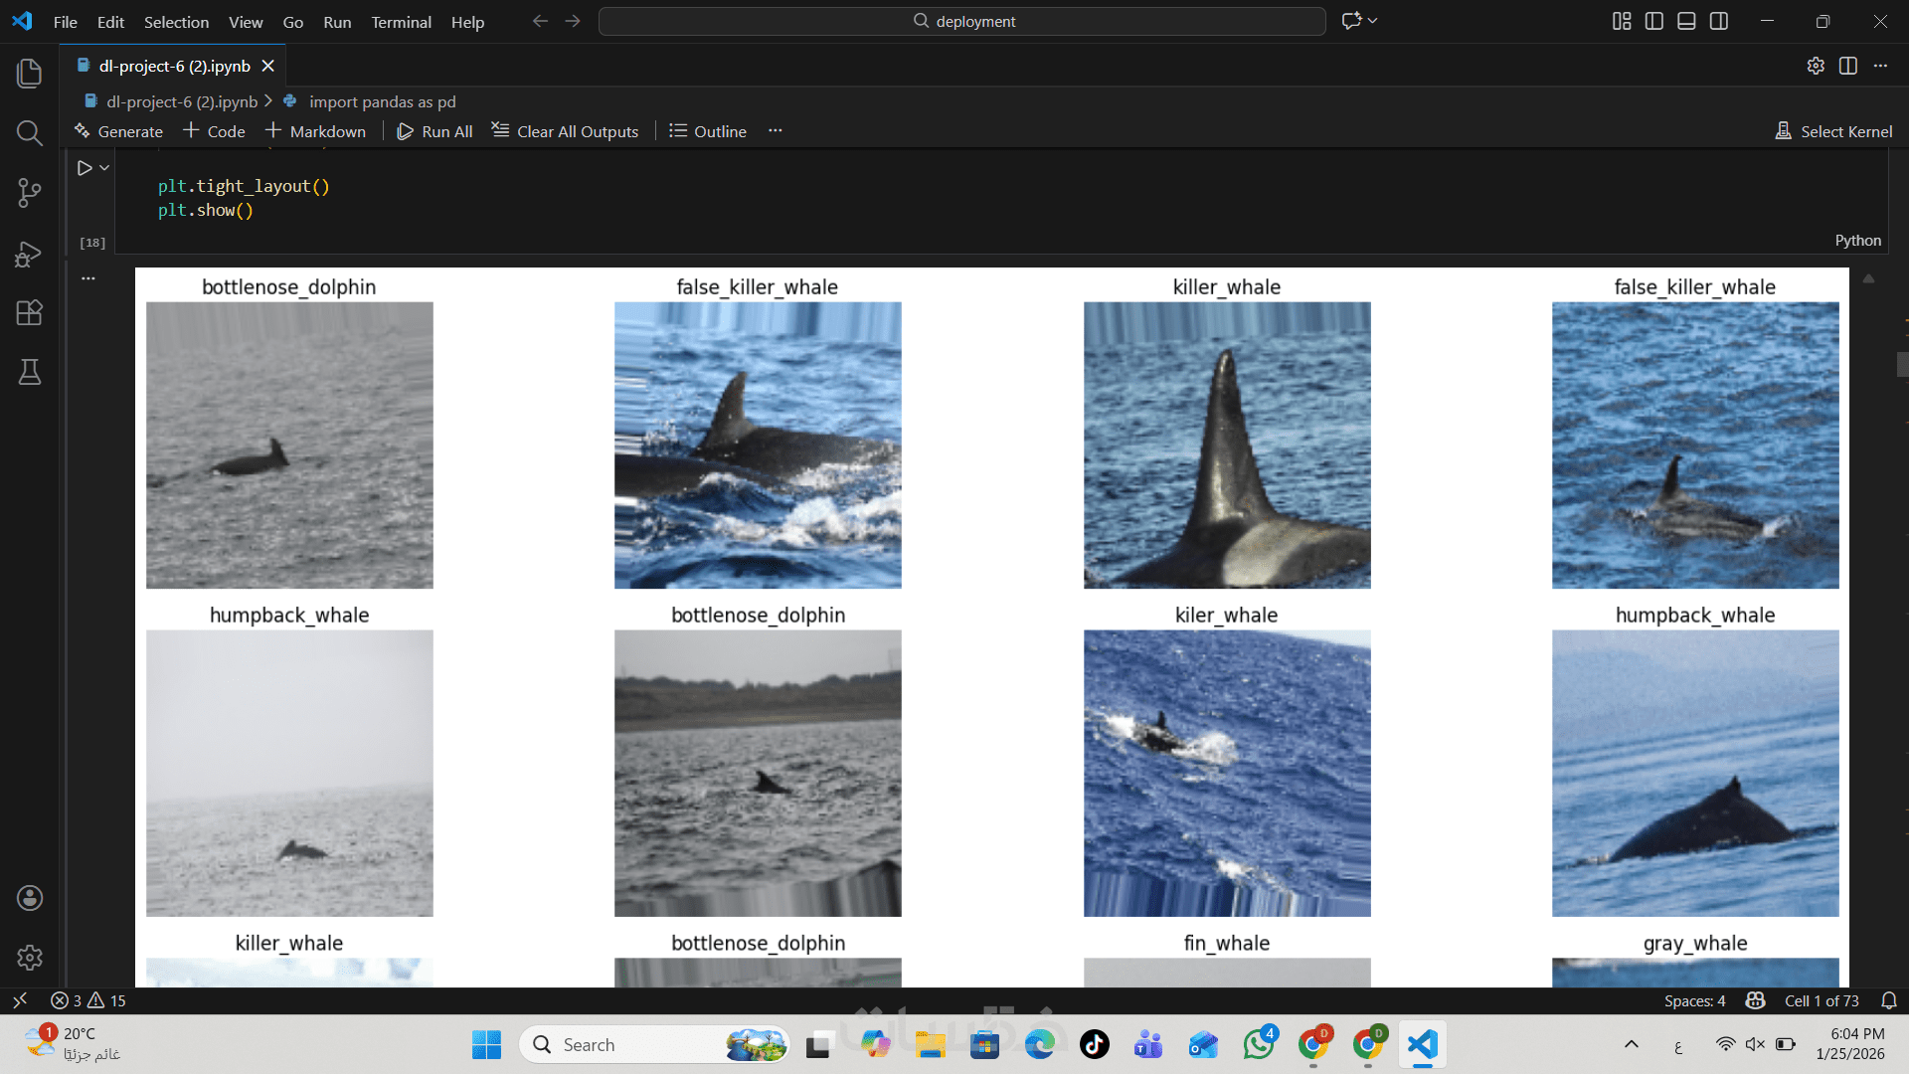
Task: Open the Terminal menu
Action: [x=401, y=22]
